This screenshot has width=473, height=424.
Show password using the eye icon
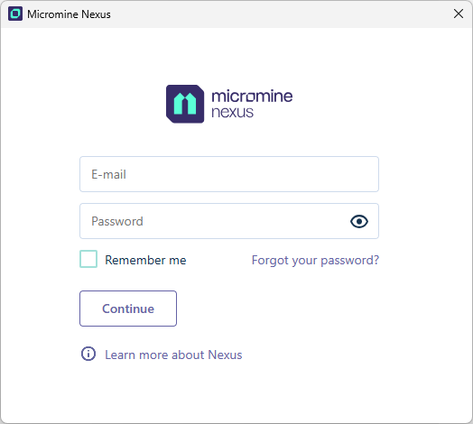[x=359, y=221]
